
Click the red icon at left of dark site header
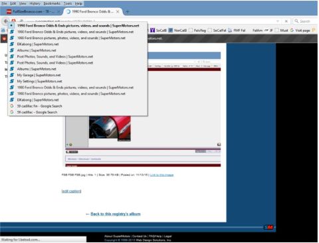coord(4,39)
